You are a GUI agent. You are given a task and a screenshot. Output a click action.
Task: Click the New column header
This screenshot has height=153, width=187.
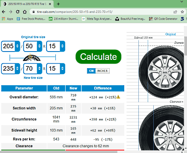pos(73,88)
